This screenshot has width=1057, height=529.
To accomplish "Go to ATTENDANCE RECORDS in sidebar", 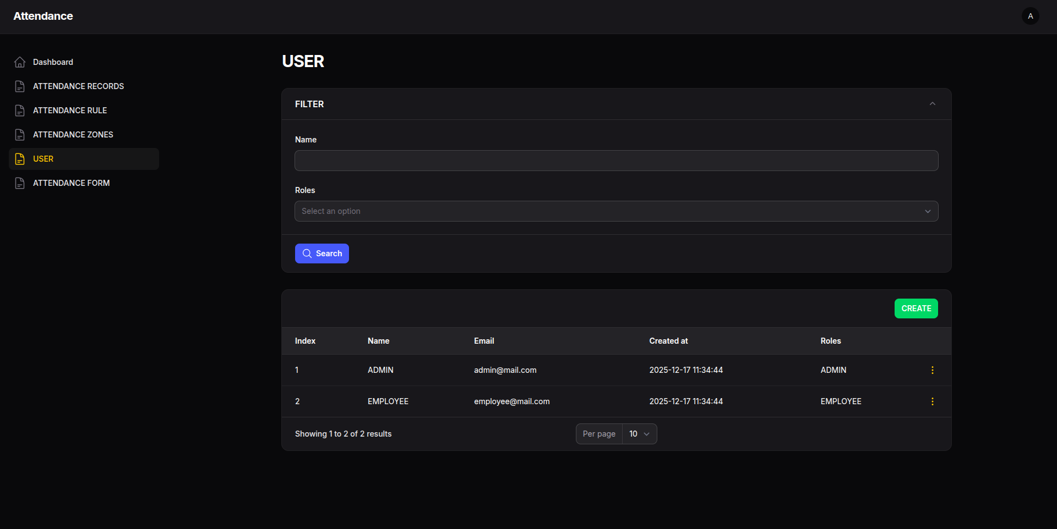I will coord(78,86).
